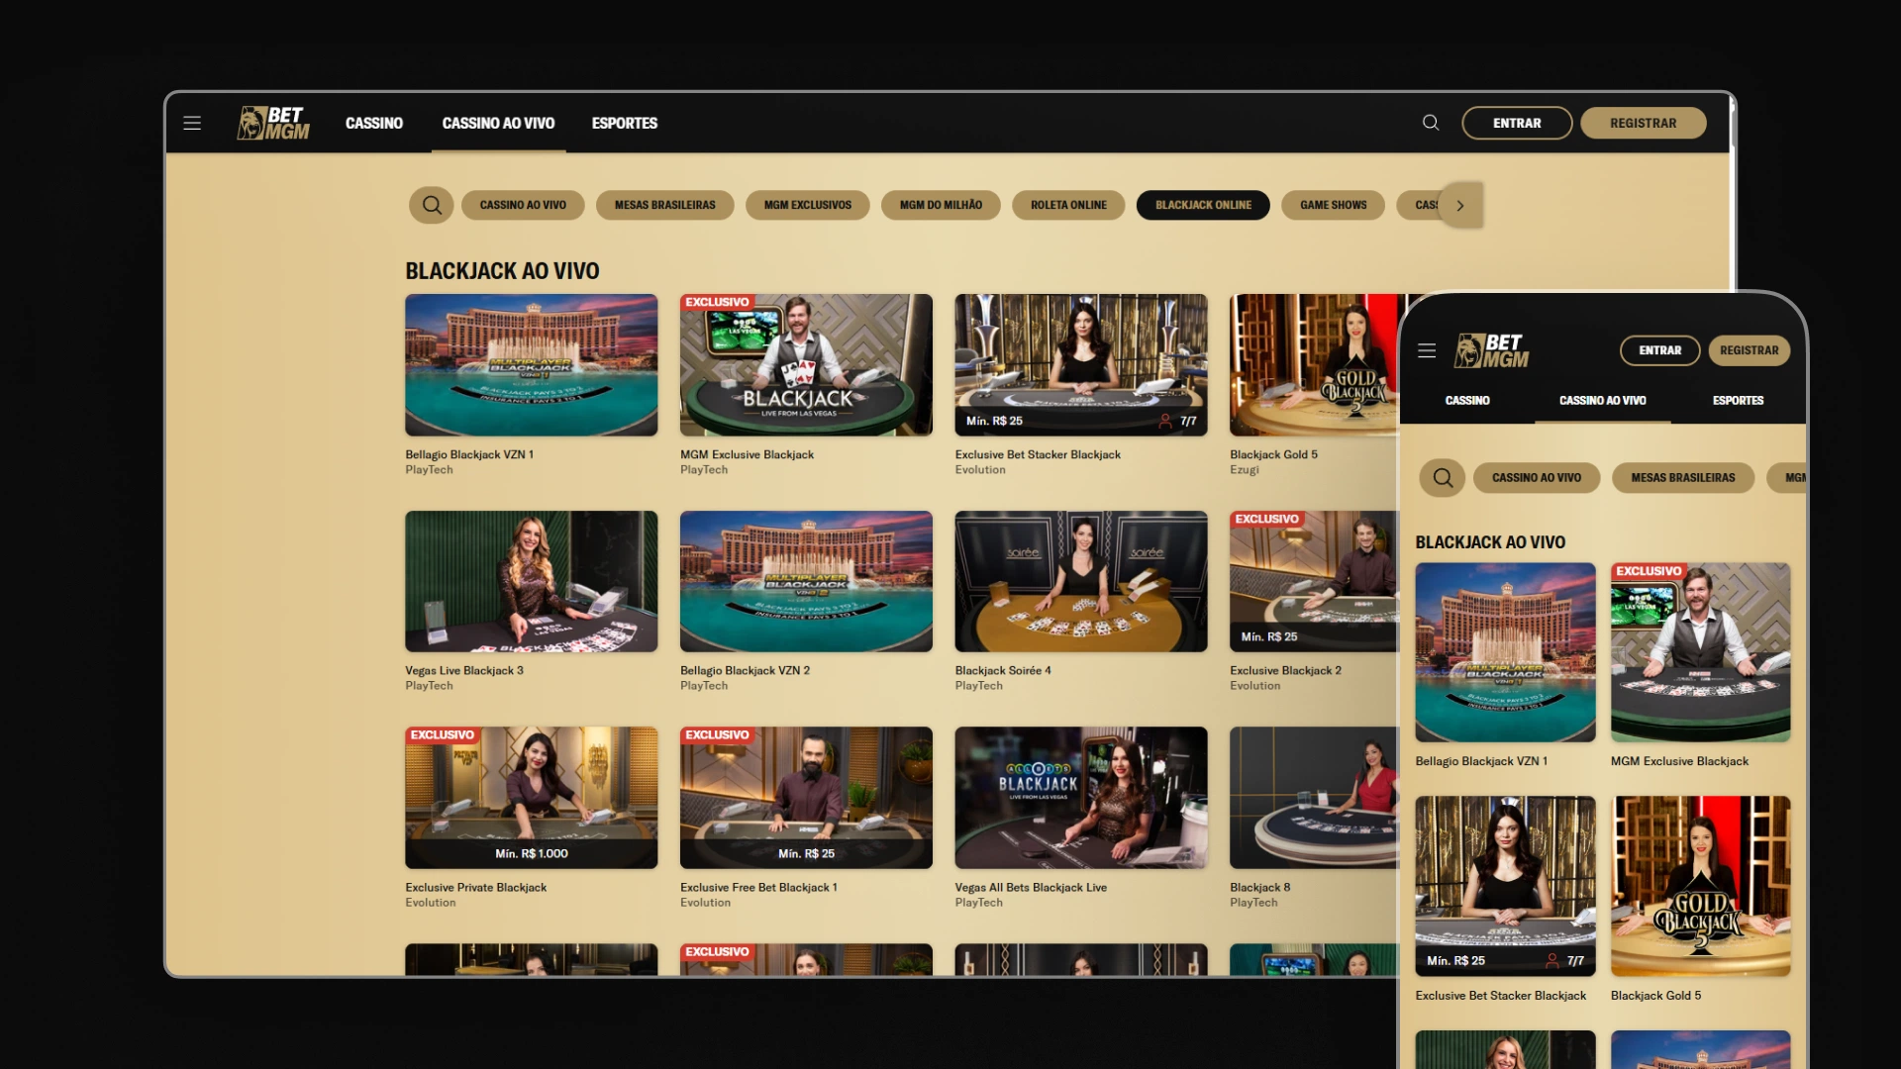Switch to CASSINO tab in mobile view
Screen dimensions: 1901x1069
pos(1467,400)
